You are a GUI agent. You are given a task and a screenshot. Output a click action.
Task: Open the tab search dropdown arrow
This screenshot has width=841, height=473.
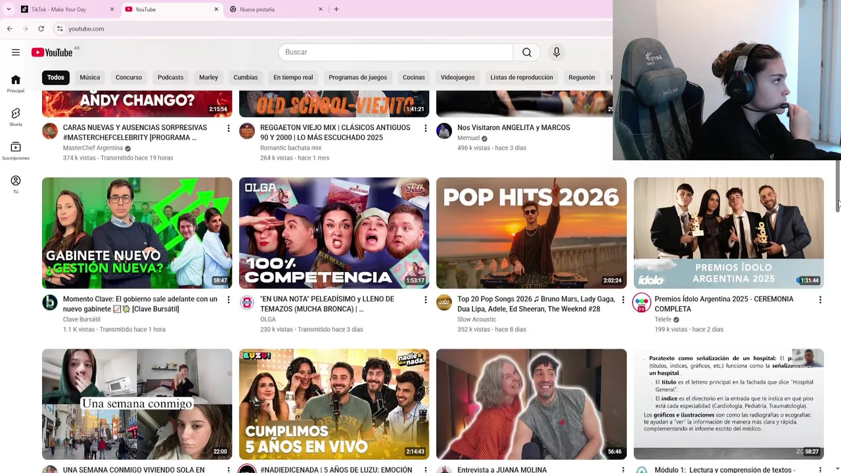9,9
